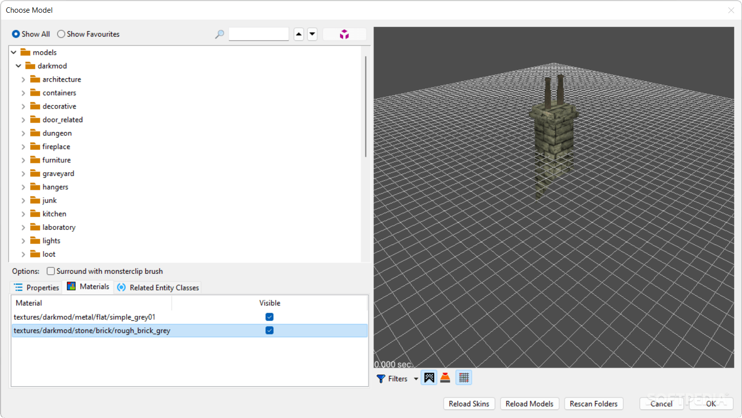This screenshot has height=418, width=742.
Task: Confirm with the OK button
Action: [711, 404]
